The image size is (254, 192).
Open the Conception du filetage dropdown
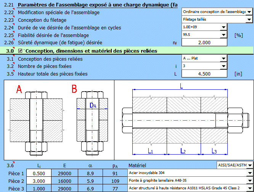click(x=249, y=19)
